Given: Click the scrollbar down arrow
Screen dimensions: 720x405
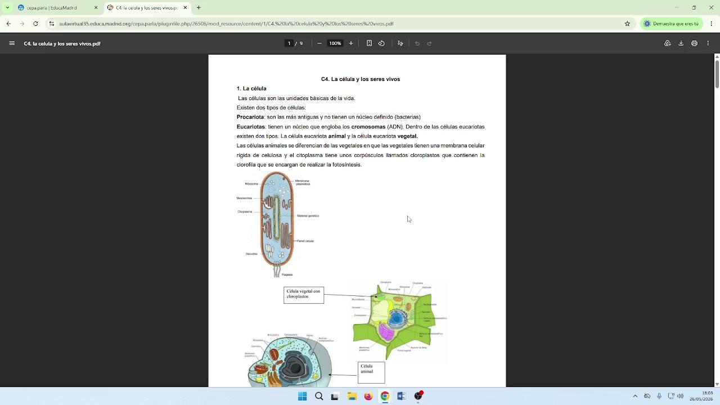Looking at the screenshot, I should tap(717, 384).
